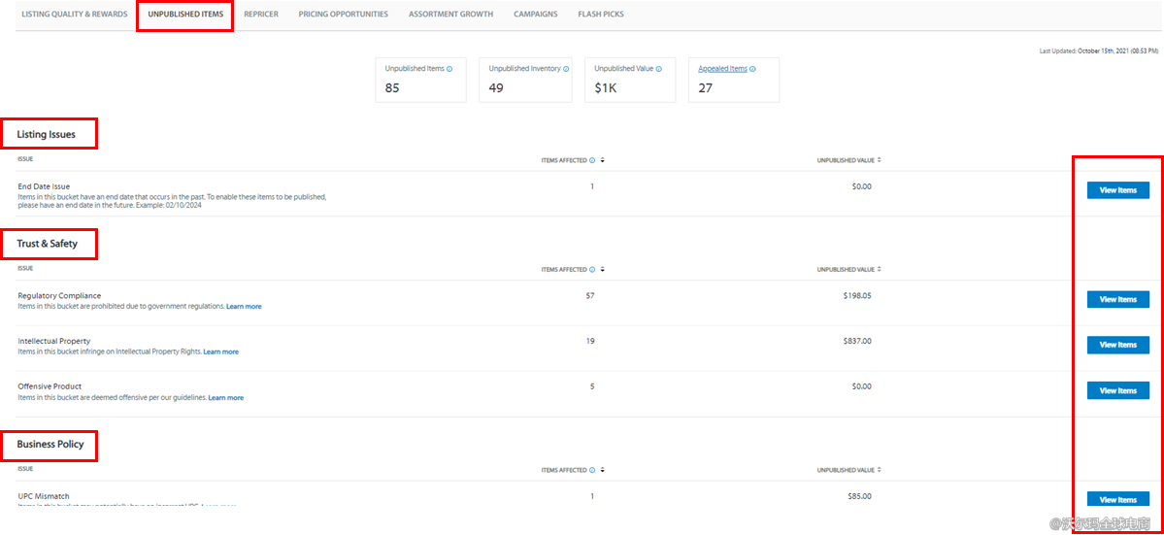
Task: Sort Listing Issues by Items Affected arrow
Action: click(603, 160)
